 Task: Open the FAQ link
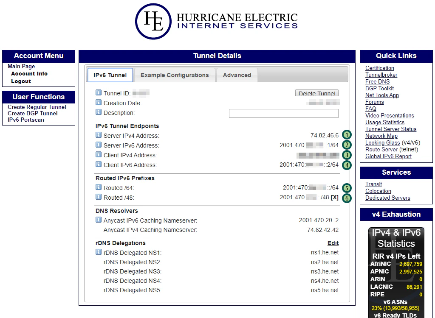(x=370, y=109)
